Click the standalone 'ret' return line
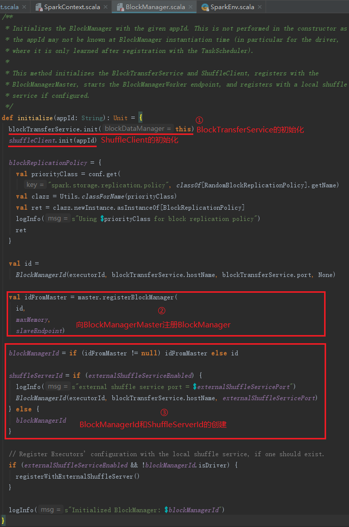The width and height of the screenshot is (349, 527). click(x=21, y=230)
